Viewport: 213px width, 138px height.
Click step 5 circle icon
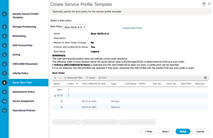(x=4, y=55)
